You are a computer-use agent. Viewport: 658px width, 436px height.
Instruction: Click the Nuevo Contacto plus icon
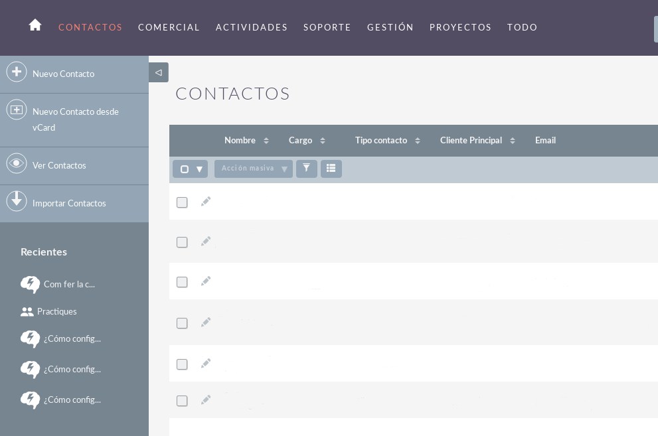pyautogui.click(x=17, y=72)
